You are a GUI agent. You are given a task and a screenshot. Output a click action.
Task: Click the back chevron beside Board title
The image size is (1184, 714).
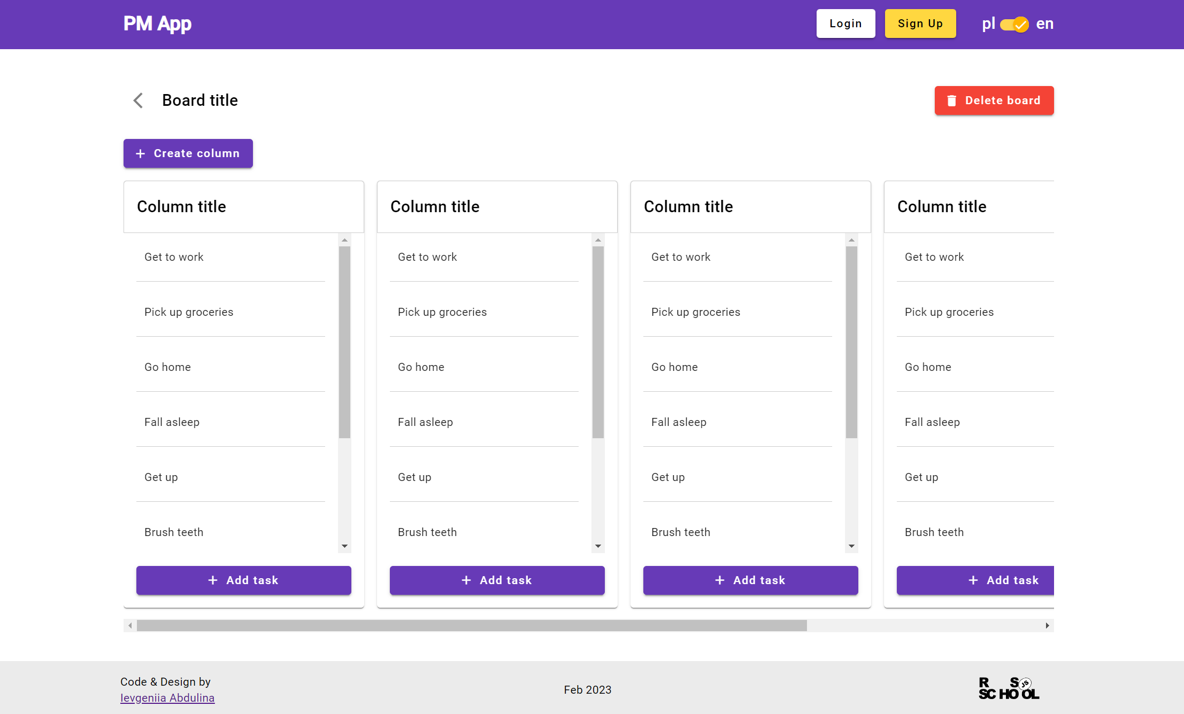(138, 100)
